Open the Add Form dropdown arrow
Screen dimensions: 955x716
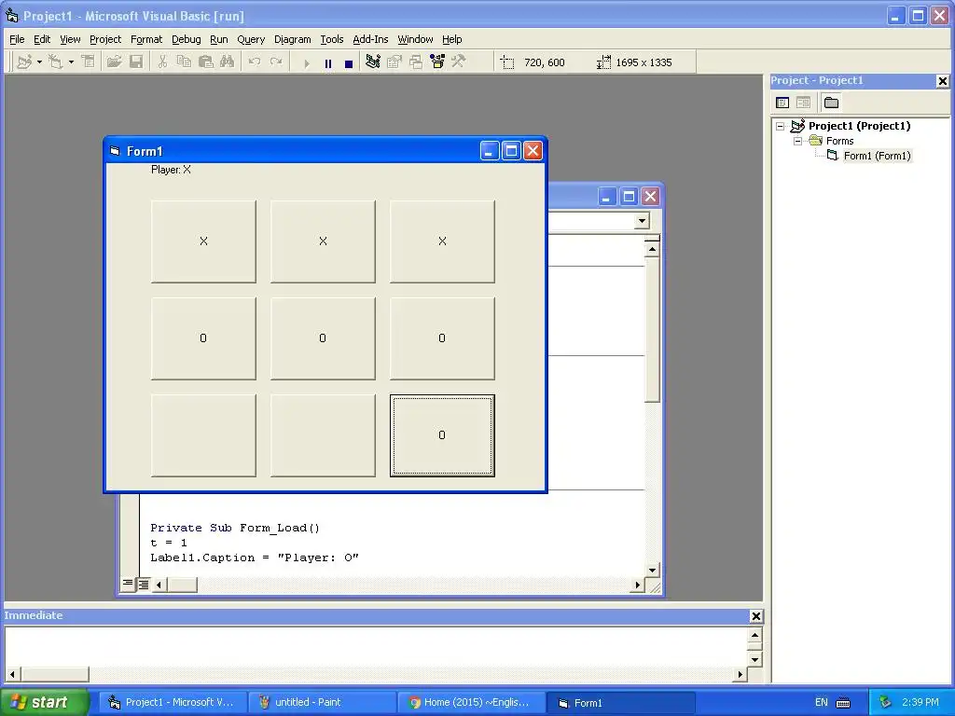[x=71, y=62]
